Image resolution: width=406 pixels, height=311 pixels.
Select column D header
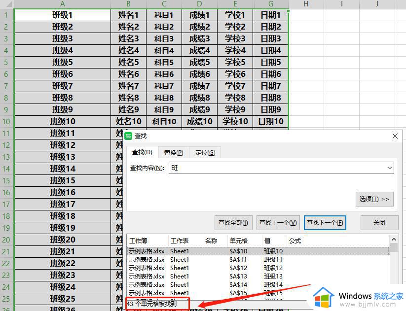(199, 4)
